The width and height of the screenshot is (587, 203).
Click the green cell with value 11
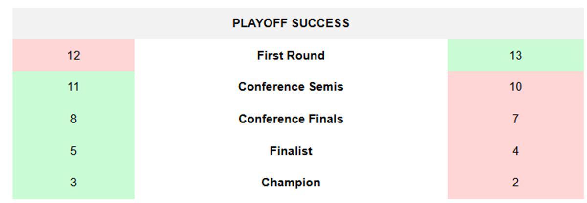click(73, 87)
